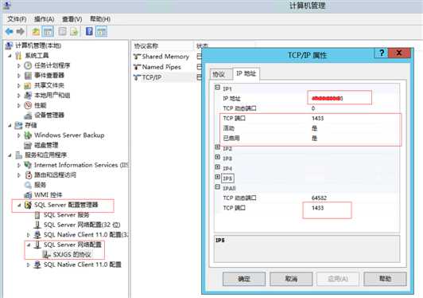Open the 查看(V) menu

(72, 19)
